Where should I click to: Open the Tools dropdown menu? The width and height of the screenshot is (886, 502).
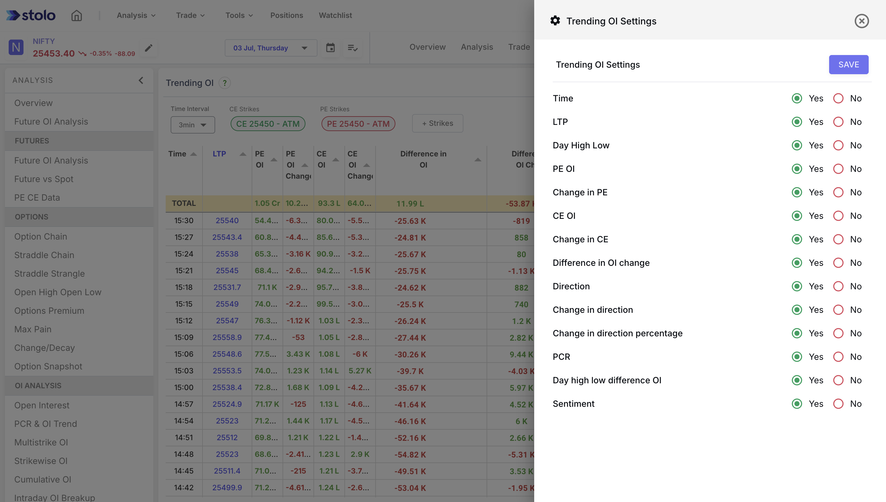click(x=239, y=15)
